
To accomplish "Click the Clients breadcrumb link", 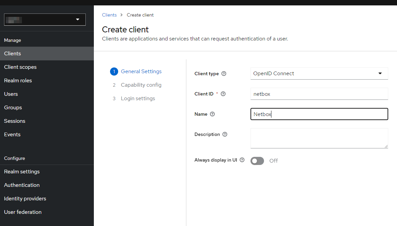I will click(x=109, y=15).
